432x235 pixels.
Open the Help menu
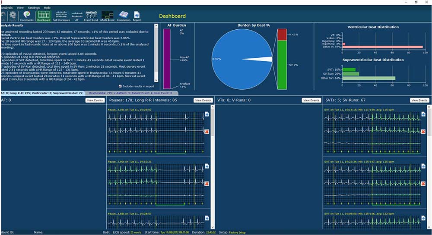(x=47, y=8)
